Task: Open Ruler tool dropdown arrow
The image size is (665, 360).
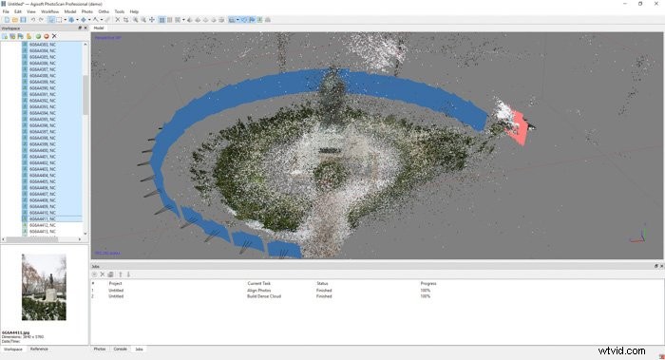Action: (102, 20)
